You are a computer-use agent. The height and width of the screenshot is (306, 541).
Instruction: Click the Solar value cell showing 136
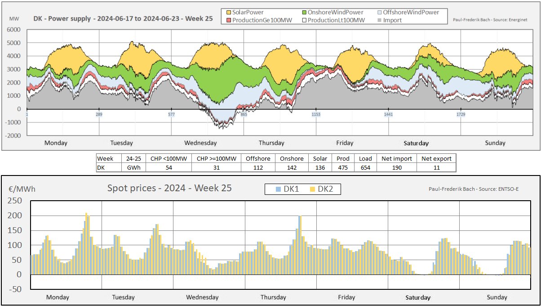tap(320, 167)
